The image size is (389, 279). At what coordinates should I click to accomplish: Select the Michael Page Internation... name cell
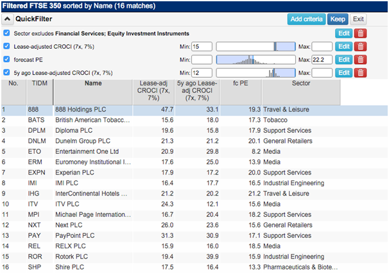tap(93, 215)
